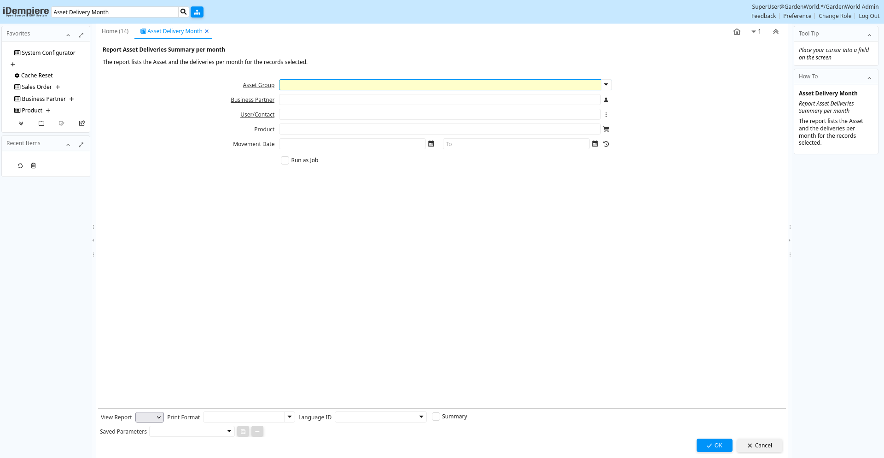The image size is (884, 458).
Task: Click the Log Out link
Action: click(869, 16)
